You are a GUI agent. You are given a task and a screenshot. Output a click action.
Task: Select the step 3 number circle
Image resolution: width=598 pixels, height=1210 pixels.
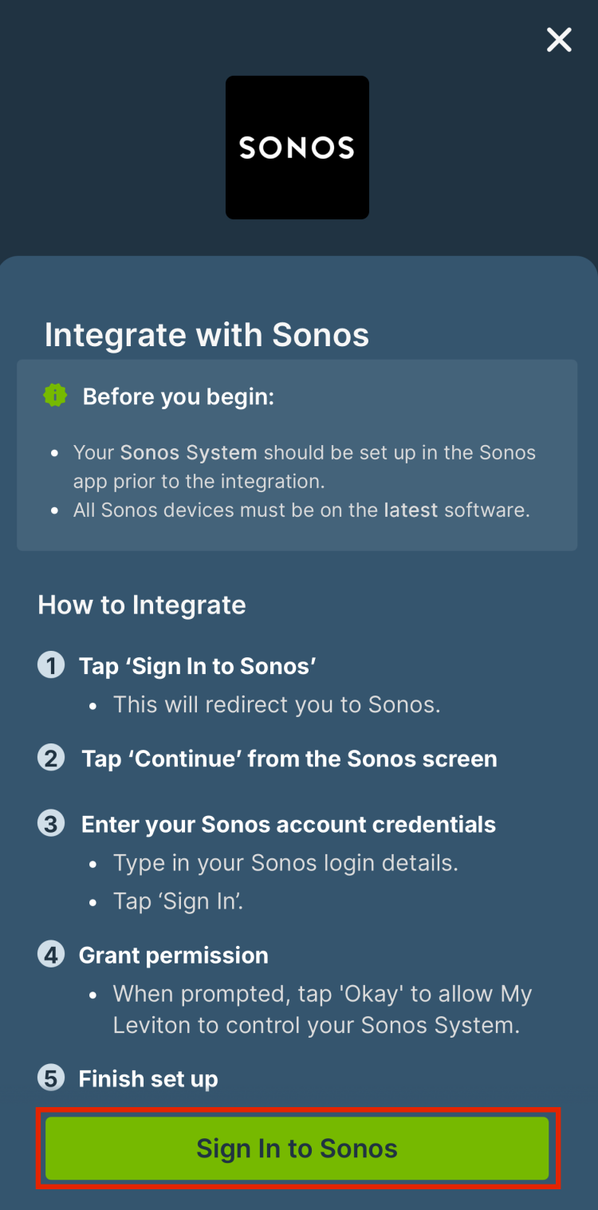(x=50, y=823)
